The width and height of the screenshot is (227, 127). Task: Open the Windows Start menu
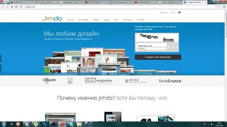[4, 124]
